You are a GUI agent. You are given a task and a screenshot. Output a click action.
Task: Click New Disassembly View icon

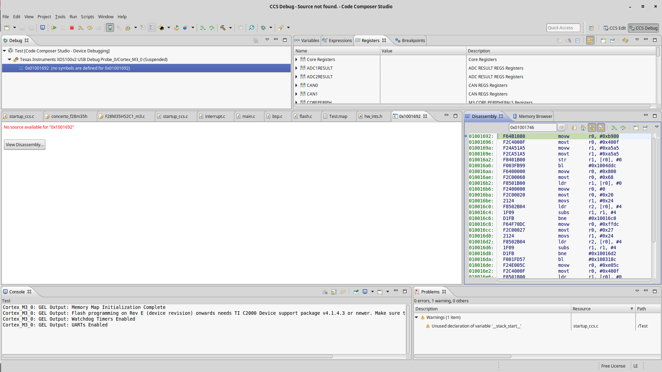636,128
